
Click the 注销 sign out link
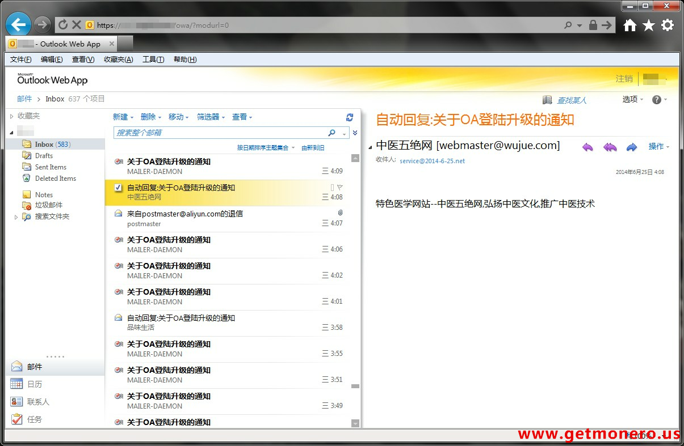pyautogui.click(x=624, y=79)
